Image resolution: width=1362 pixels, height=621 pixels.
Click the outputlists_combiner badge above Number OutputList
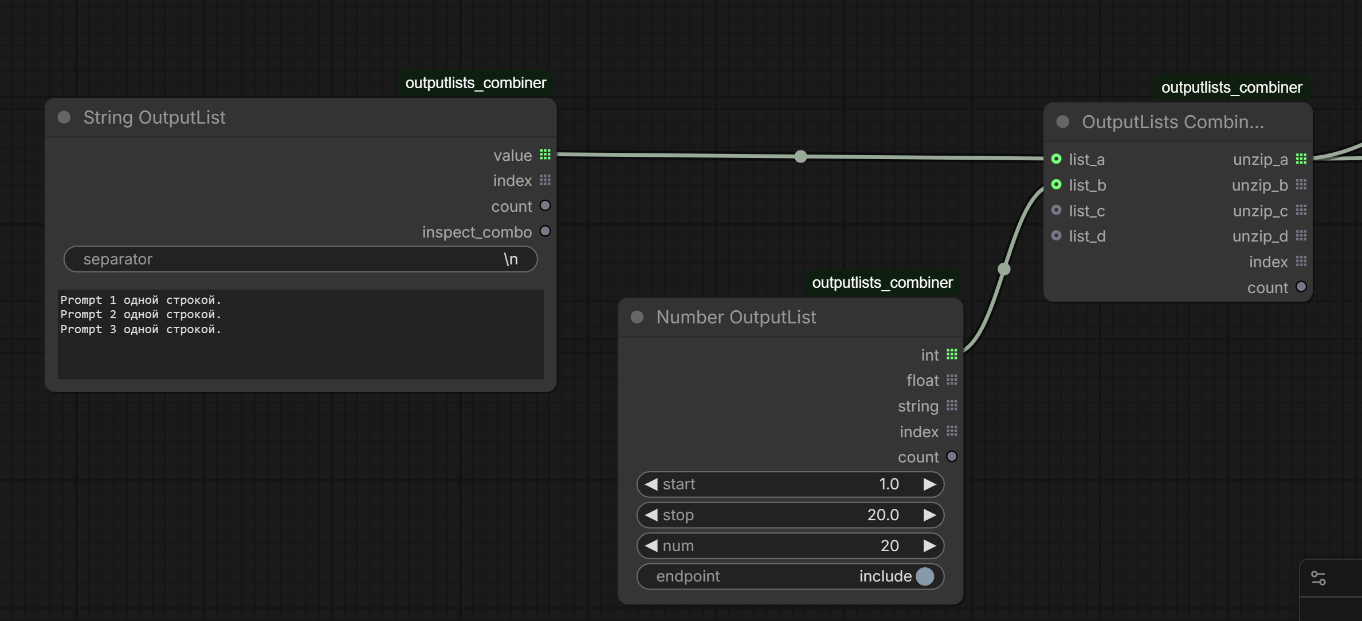tap(882, 283)
